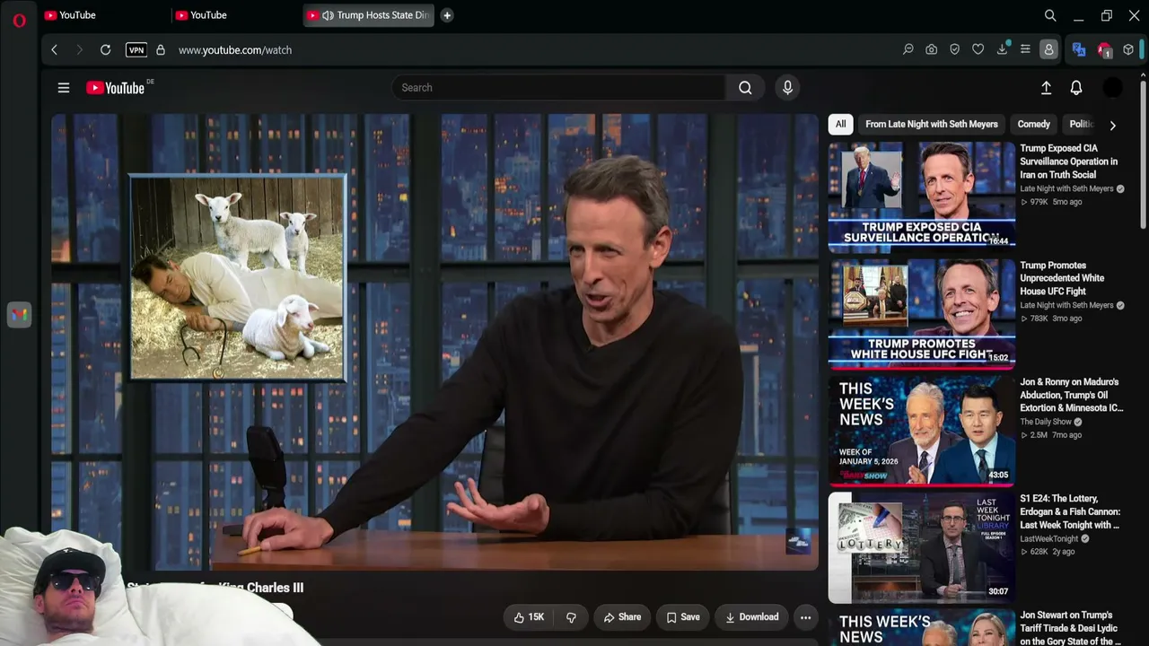Click the zoom-out magnifier in address bar
The image size is (1149, 646).
pos(908,50)
